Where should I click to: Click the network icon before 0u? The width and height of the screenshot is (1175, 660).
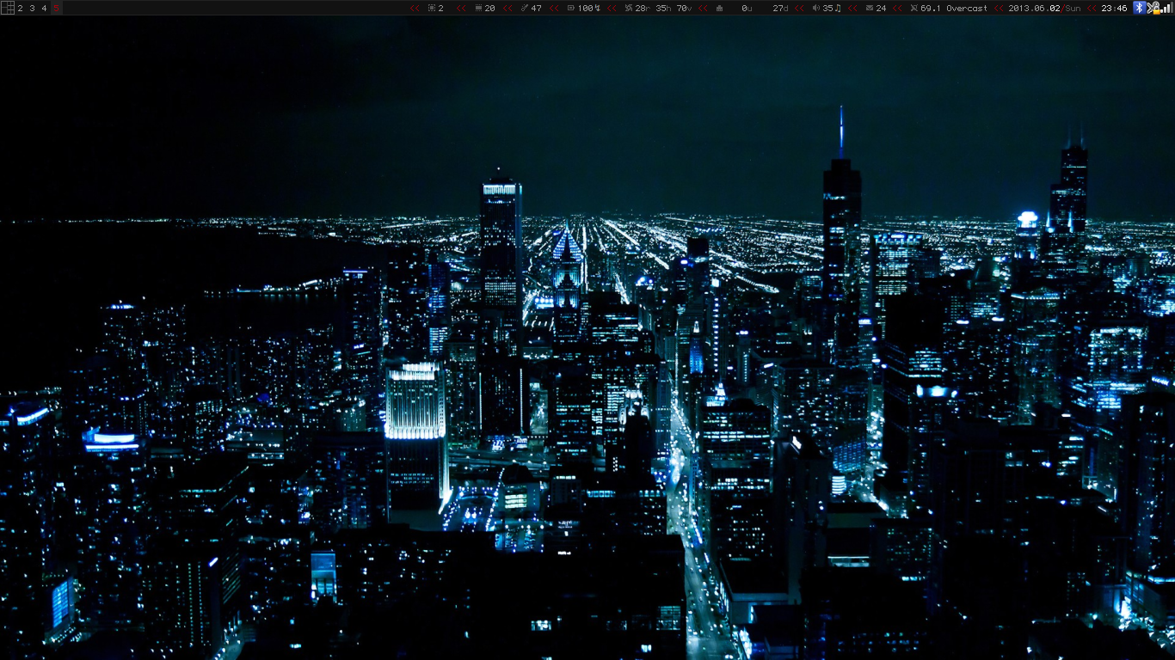coord(719,8)
